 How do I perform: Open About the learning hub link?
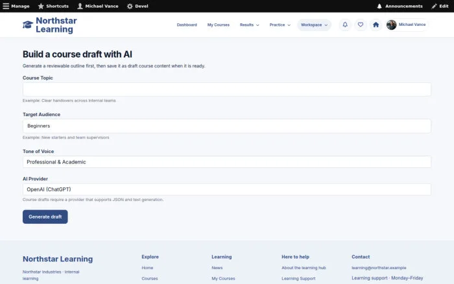click(304, 268)
